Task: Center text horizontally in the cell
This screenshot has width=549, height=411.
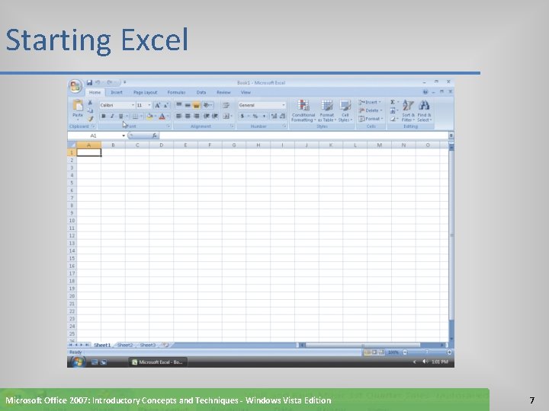Action: point(188,116)
